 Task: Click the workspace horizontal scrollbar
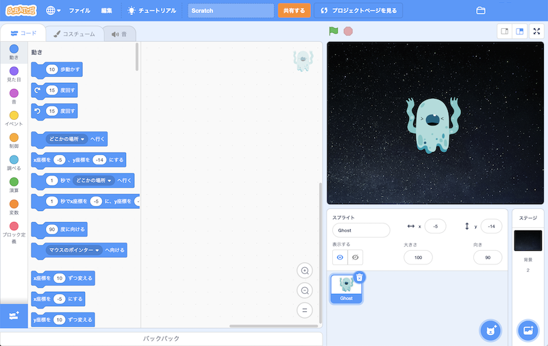pyautogui.click(x=273, y=326)
